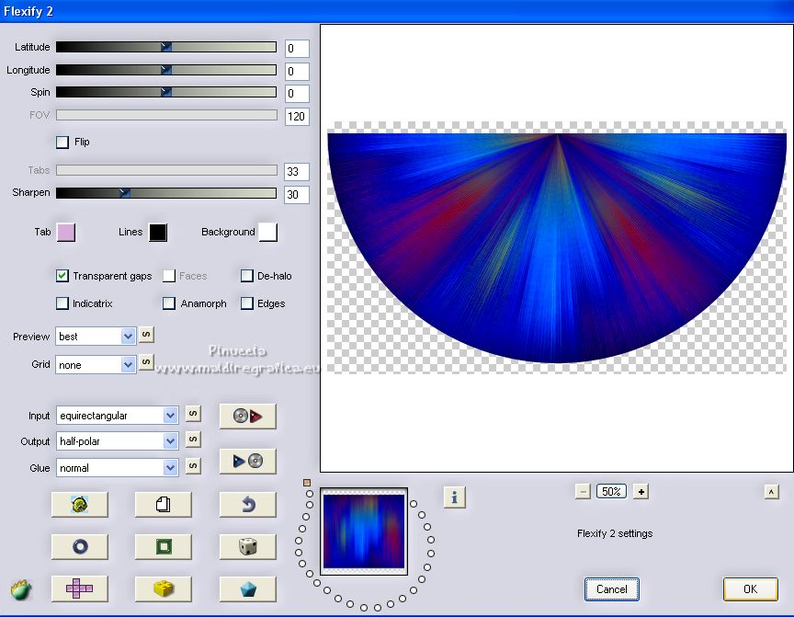Click the half-polar preview image
The image size is (794, 617).
click(557, 247)
